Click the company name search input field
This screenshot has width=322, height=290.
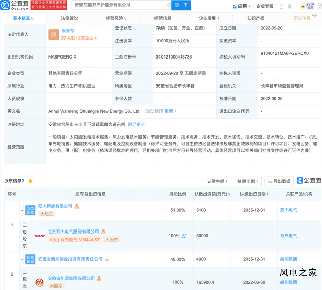[121, 5]
